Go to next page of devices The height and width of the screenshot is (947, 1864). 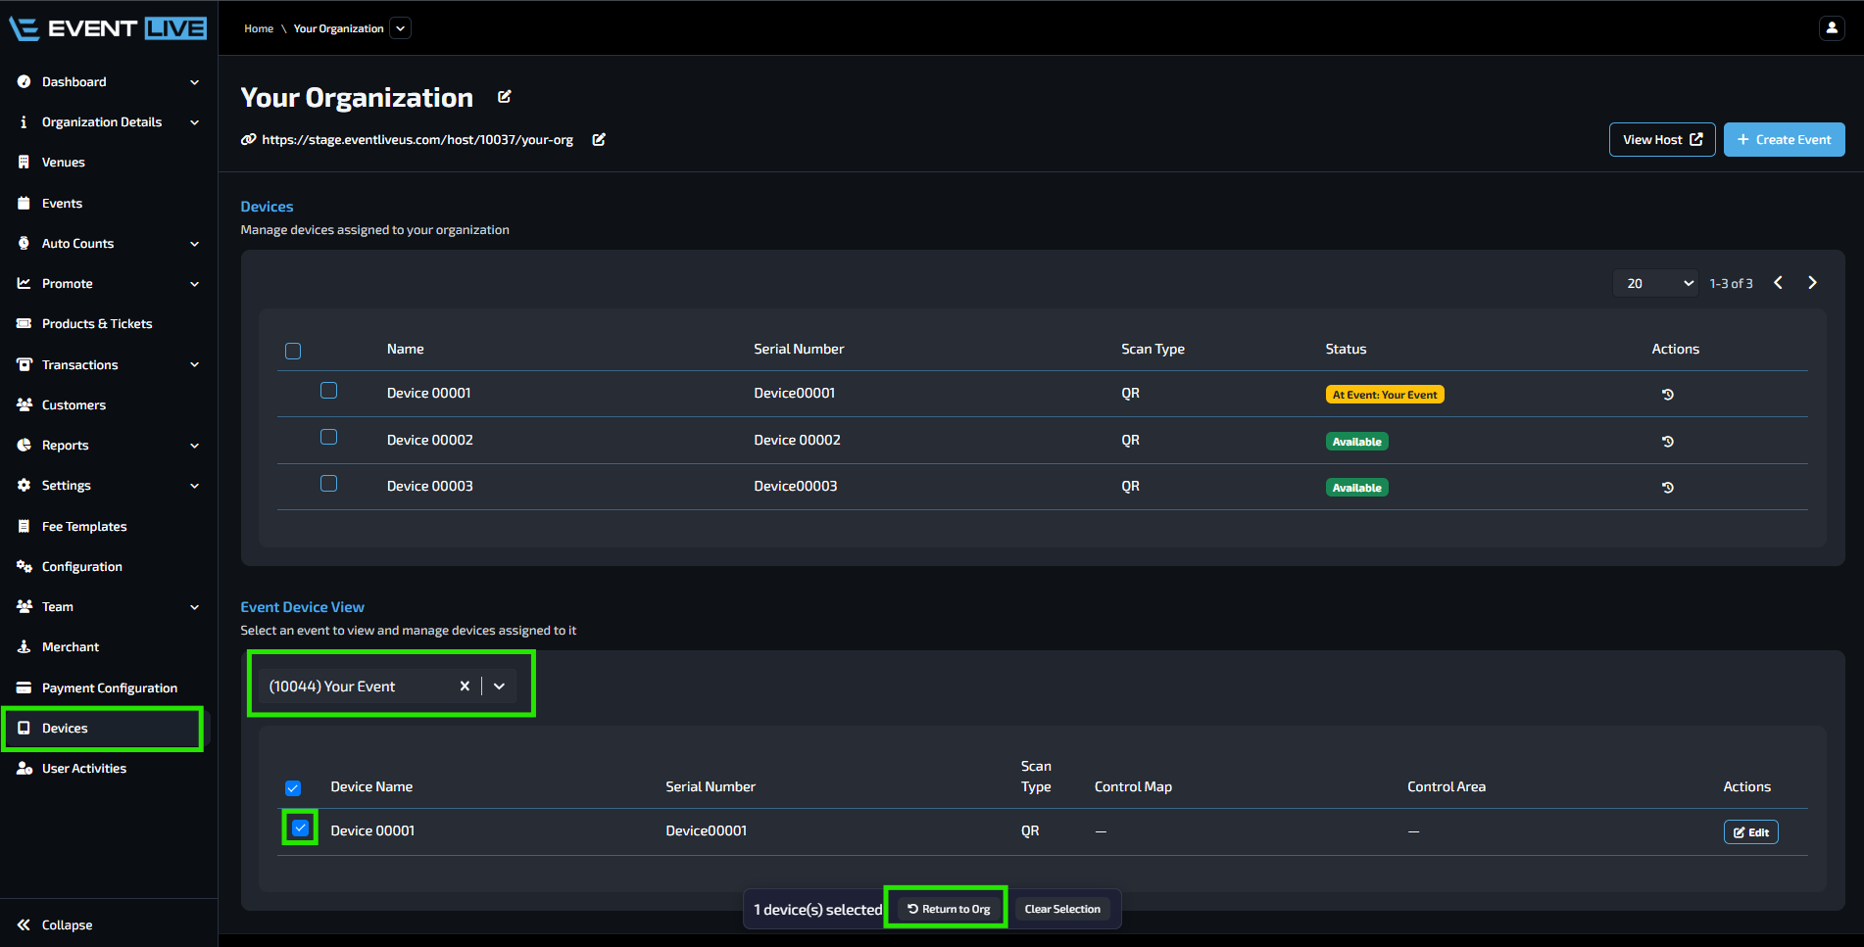1812,283
